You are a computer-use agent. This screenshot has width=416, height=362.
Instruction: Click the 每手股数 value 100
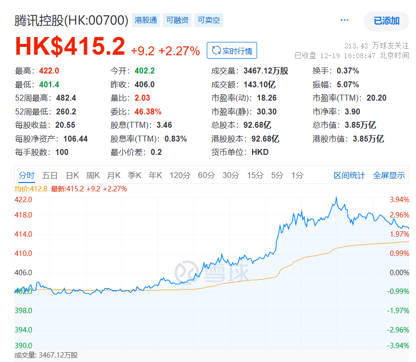tap(62, 152)
